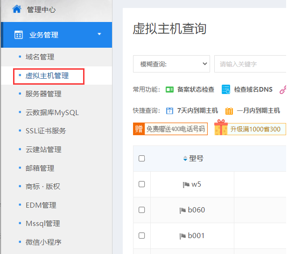Go to 云数据库MySQL in the sidebar
The image size is (288, 254).
point(52,112)
